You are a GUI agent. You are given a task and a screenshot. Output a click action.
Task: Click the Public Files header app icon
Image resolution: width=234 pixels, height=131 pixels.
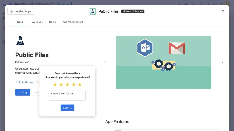93,11
